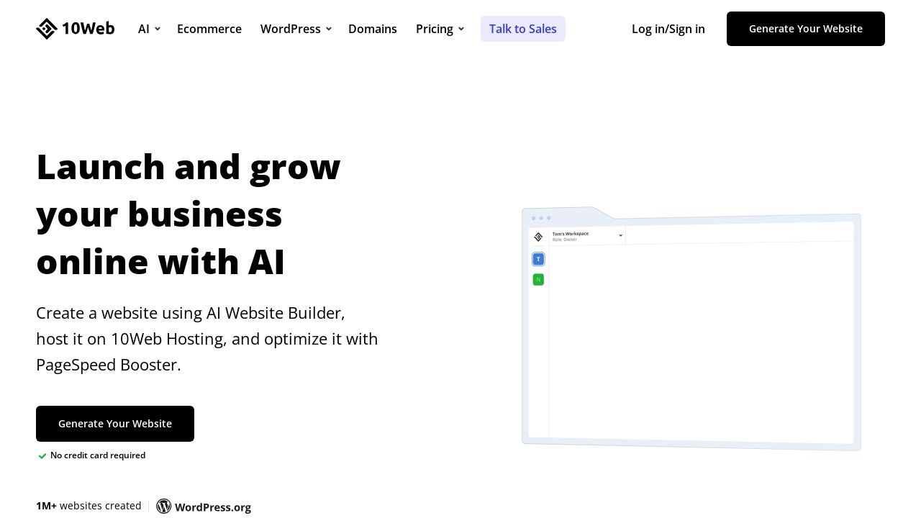Screen dimensions: 921x518
Task: Select the blue T workspace icon in preview
Action: coord(538,259)
